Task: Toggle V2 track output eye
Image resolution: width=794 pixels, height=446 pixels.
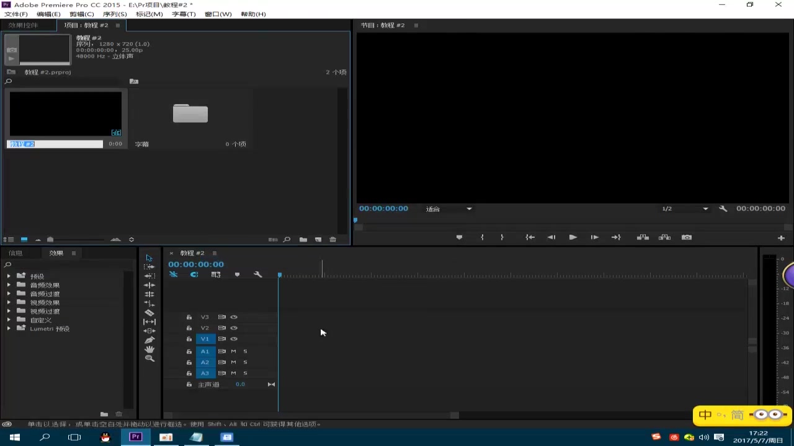Action: [x=234, y=328]
